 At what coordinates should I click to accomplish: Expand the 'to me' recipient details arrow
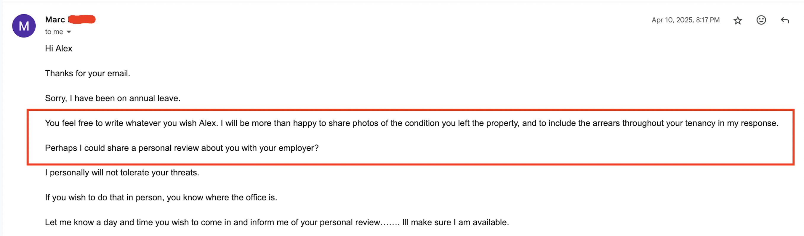tap(69, 32)
